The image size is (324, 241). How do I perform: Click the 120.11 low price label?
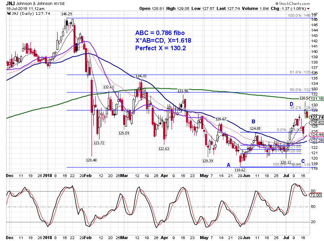coord(286,163)
